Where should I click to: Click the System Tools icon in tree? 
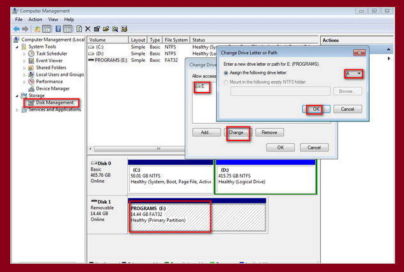pos(24,47)
